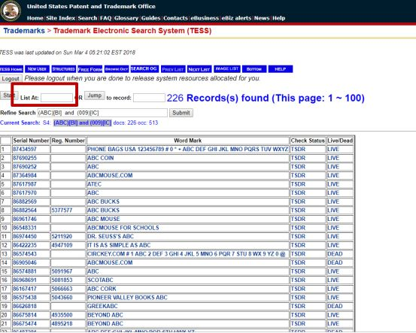Screen dimensions: 416x333
Task: Click DEAD status in row 13
Action: tap(335, 254)
